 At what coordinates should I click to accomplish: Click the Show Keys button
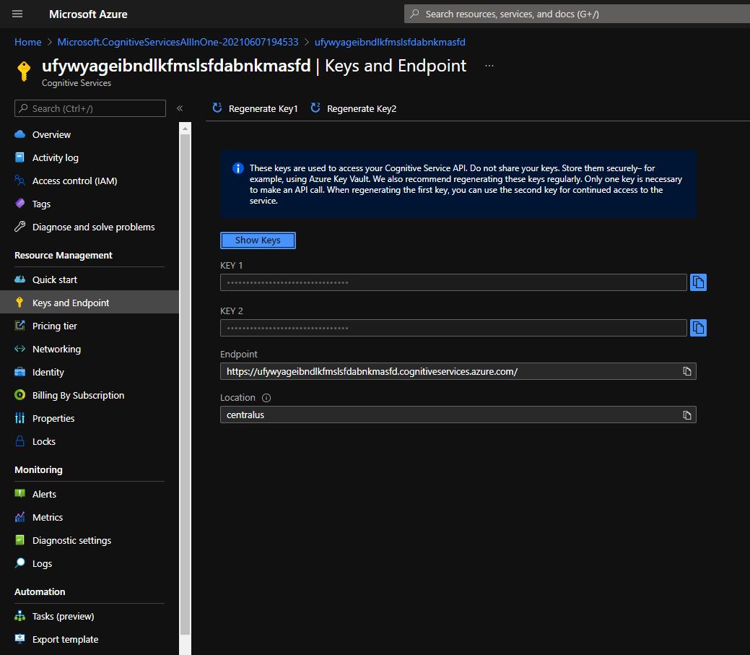[258, 240]
